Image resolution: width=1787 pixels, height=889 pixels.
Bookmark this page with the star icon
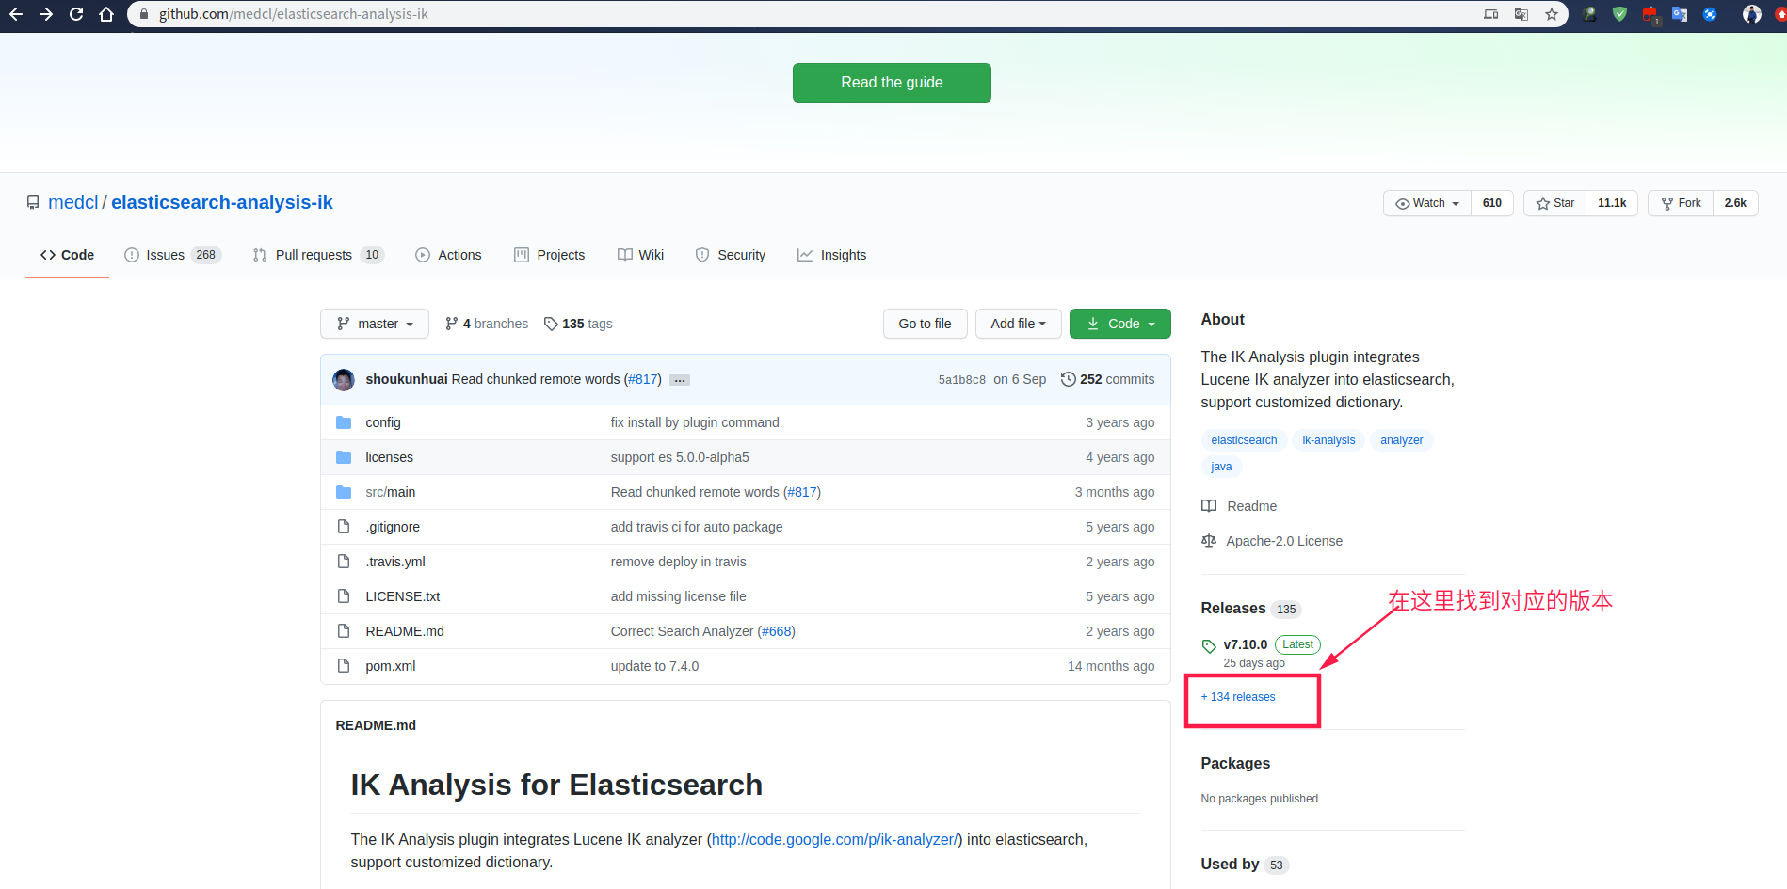(x=1552, y=14)
